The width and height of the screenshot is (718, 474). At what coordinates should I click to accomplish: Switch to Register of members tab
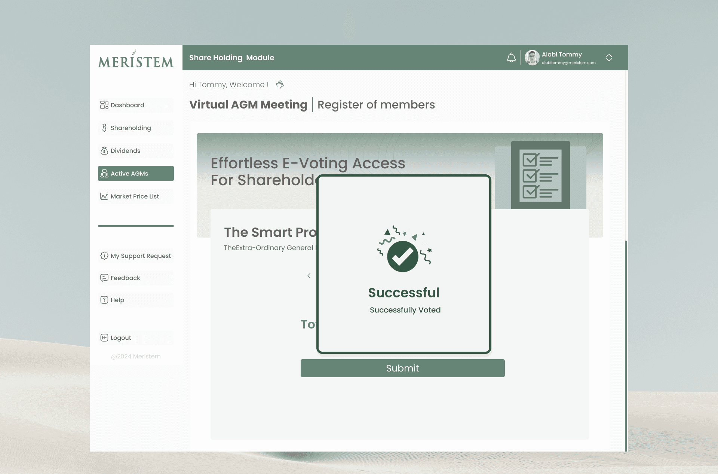[x=376, y=105]
